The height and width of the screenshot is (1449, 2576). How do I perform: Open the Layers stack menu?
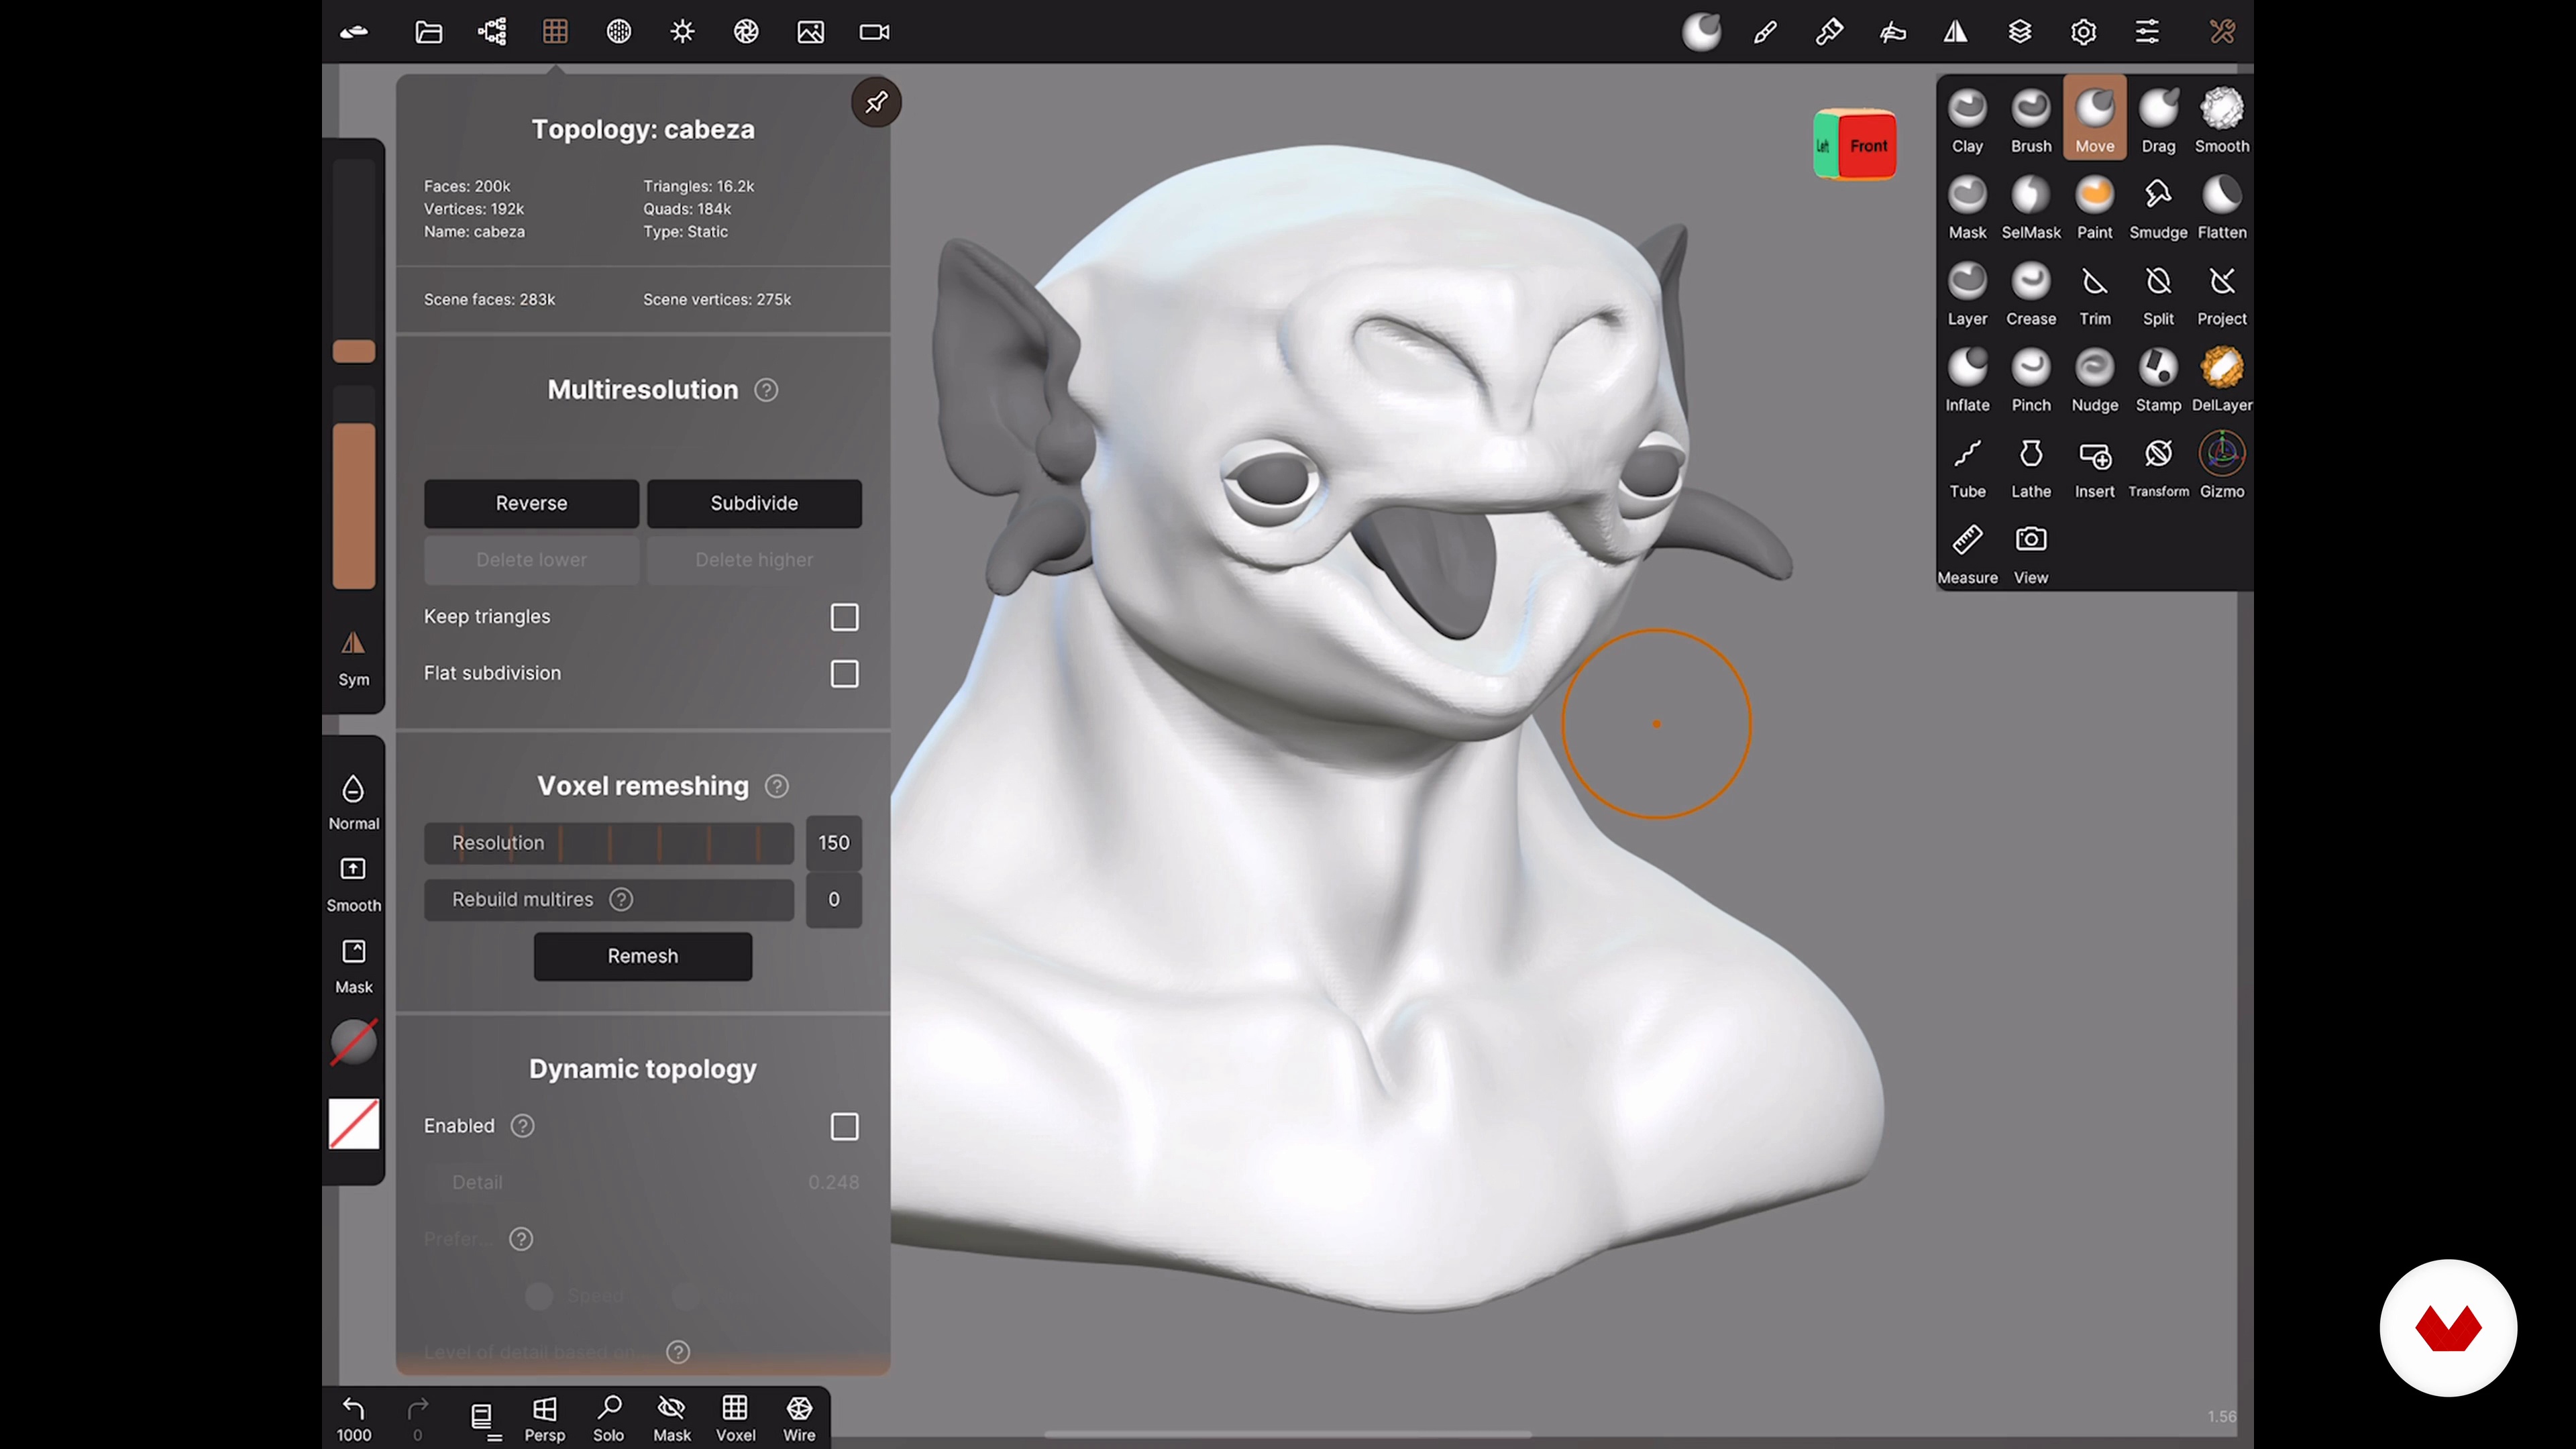point(2019,32)
